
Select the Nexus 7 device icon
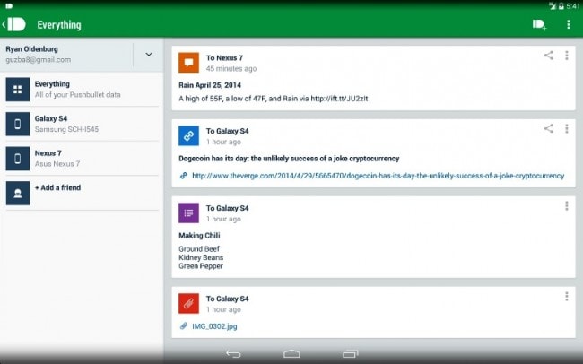pos(17,159)
